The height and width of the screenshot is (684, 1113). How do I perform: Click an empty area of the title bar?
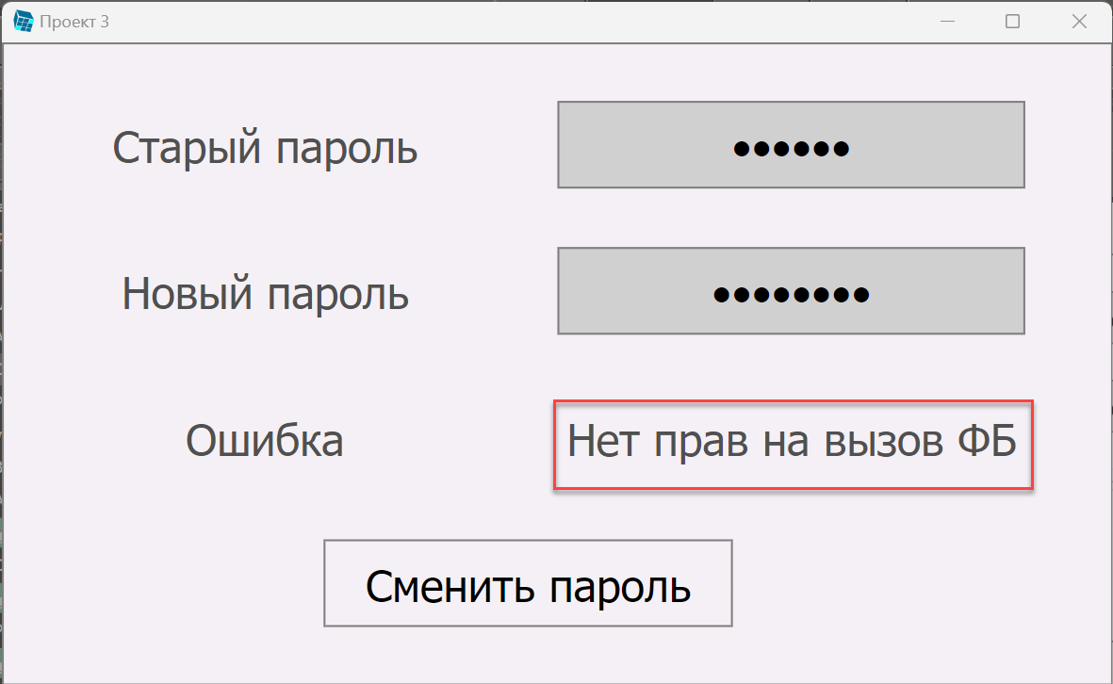pos(471,20)
